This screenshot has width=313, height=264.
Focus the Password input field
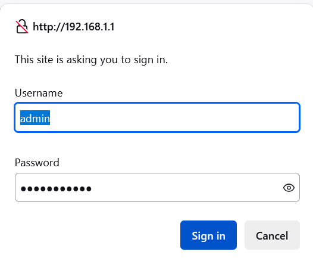click(x=157, y=188)
